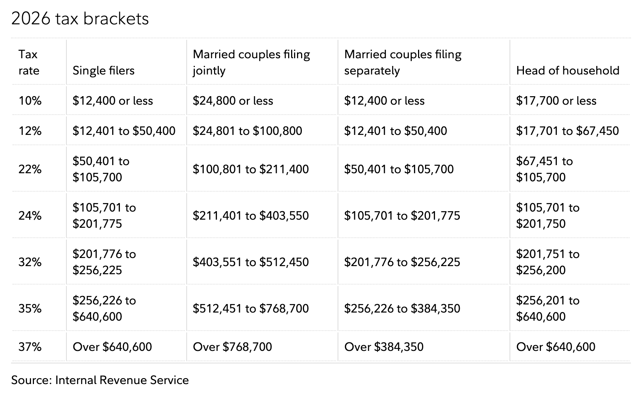Click the "2026 tax brackets" title
The width and height of the screenshot is (642, 401).
[80, 19]
